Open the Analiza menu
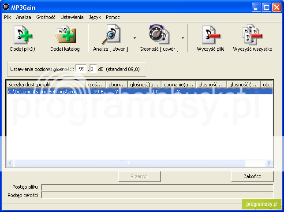This screenshot has width=284, height=212. (x=23, y=17)
